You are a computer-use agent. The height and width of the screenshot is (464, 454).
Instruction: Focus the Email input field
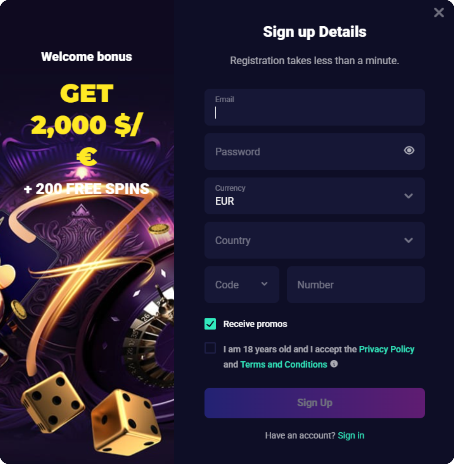pyautogui.click(x=315, y=107)
